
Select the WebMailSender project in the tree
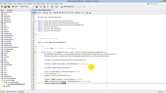pos(8,76)
